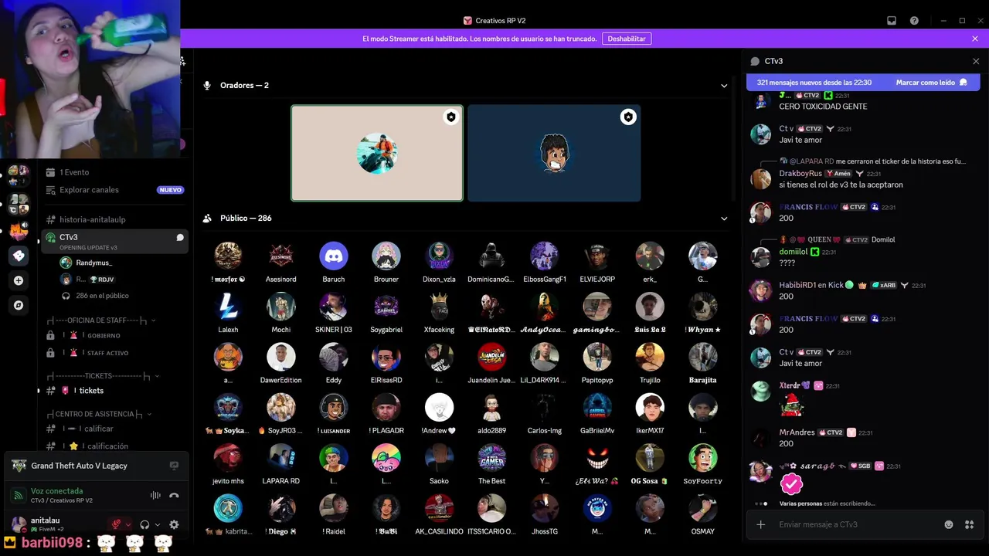This screenshot has height=556, width=989.
Task: Click audience member Mochi avatar
Action: click(x=281, y=307)
